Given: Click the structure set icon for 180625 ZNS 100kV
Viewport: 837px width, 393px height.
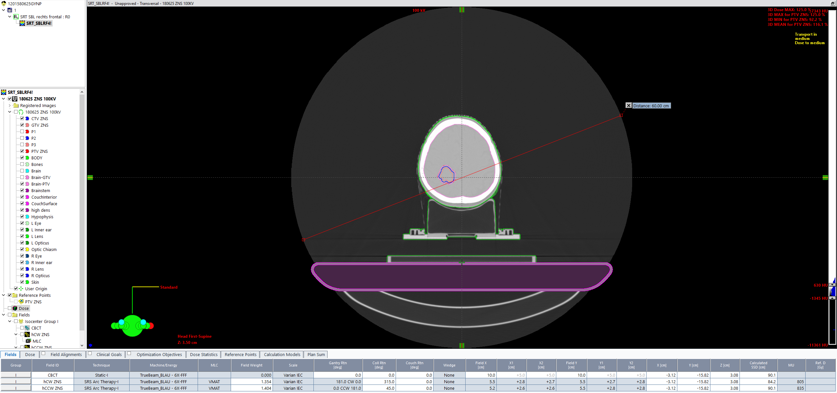Looking at the screenshot, I should 21,112.
